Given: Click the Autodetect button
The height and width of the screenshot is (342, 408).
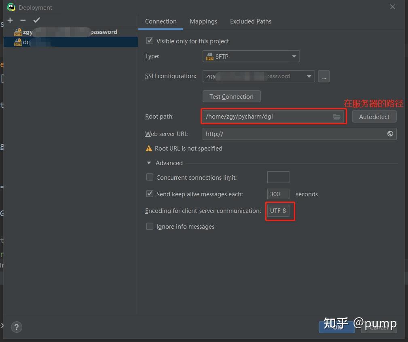Looking at the screenshot, I should (374, 117).
